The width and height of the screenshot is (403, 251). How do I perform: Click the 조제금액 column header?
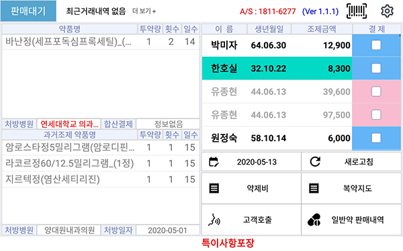tap(322, 29)
